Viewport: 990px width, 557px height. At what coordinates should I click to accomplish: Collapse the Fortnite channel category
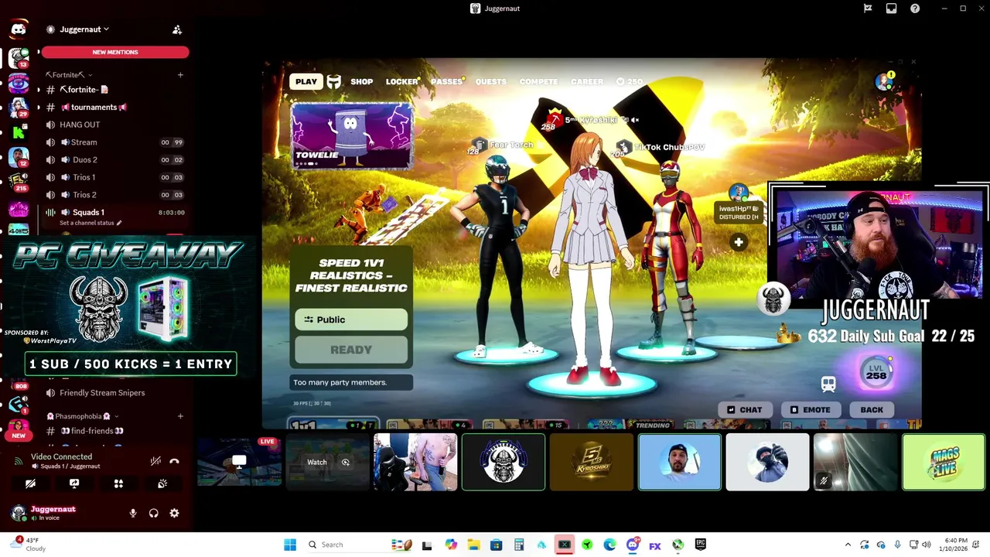click(68, 75)
